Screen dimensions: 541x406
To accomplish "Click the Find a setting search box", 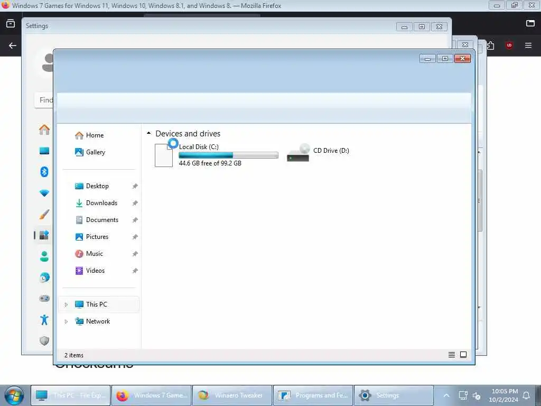I will [44, 100].
